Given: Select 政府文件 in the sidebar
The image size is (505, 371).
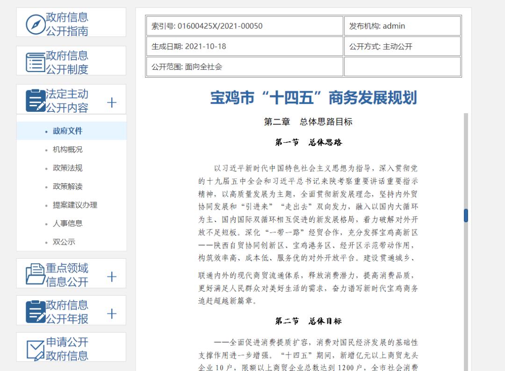Looking at the screenshot, I should click(x=68, y=131).
